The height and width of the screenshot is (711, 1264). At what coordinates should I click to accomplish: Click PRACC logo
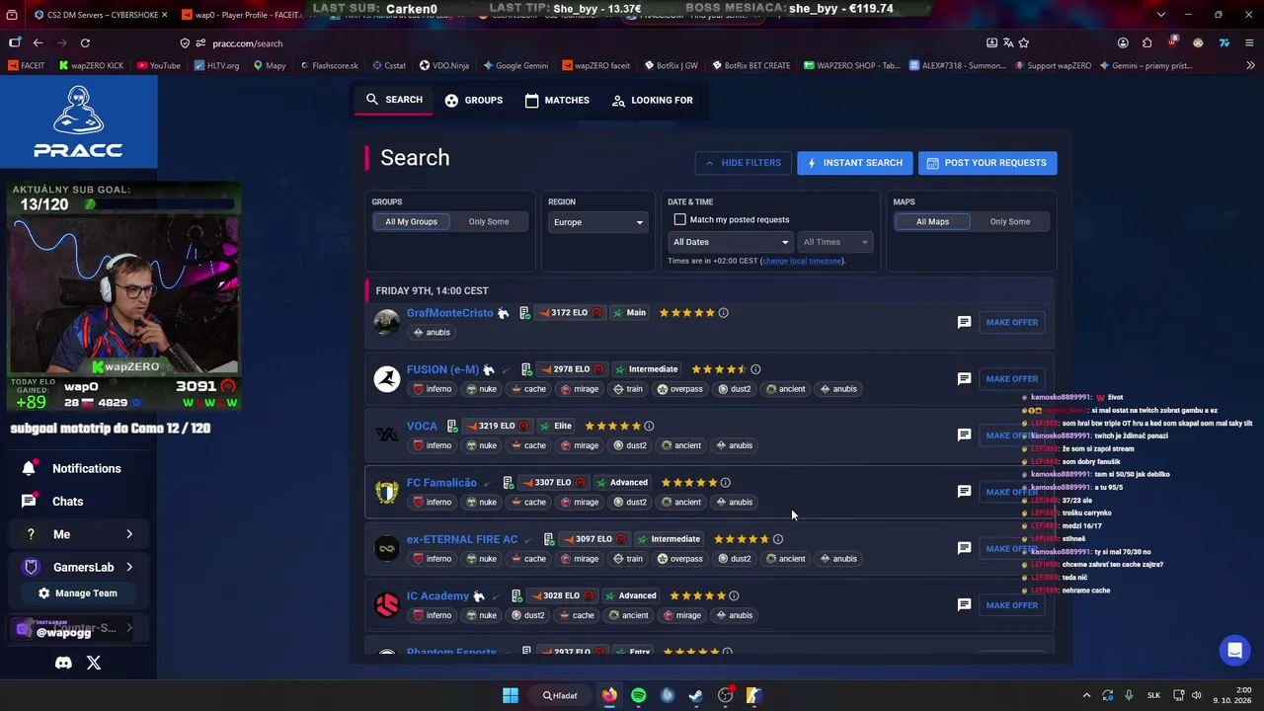tap(78, 122)
